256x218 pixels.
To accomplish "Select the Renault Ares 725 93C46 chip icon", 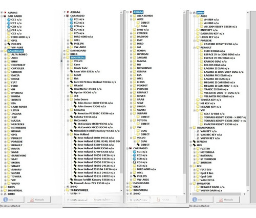I will [72, 183].
